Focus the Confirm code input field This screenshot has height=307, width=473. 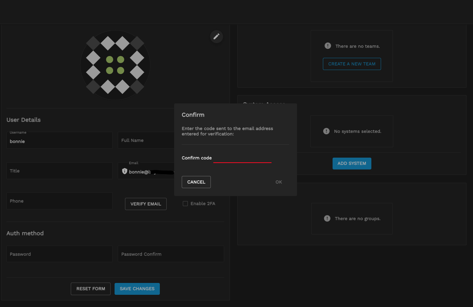[242, 158]
